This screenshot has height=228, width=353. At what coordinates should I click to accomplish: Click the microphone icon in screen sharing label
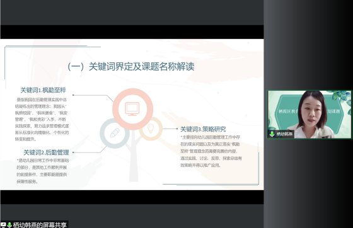point(9,225)
